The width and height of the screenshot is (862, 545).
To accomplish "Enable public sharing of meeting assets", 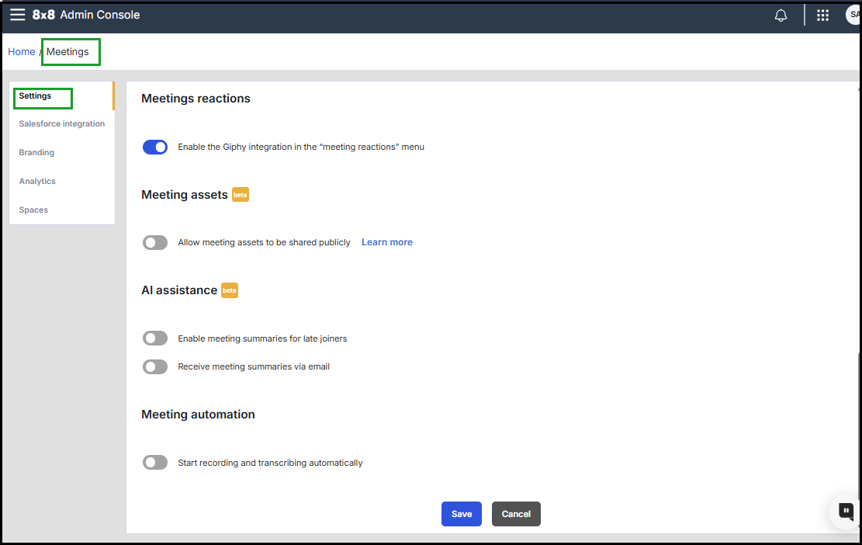I will pos(155,243).
